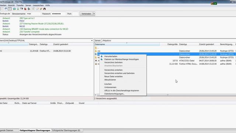This screenshot has width=236, height=133.
Task: Click the add-to-queue icon in context menu
Action: 102,59
